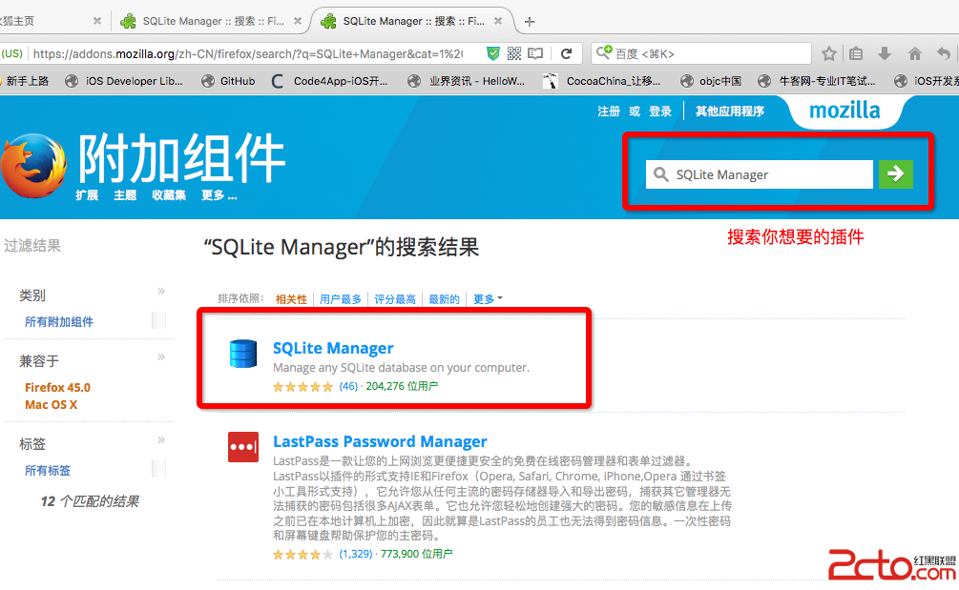Open the downloads arrow icon
This screenshot has width=959, height=590.
coord(885,53)
